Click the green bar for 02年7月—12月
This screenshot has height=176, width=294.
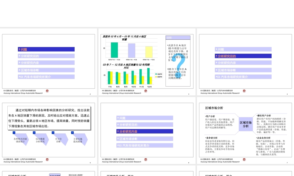pyautogui.click(x=114, y=50)
